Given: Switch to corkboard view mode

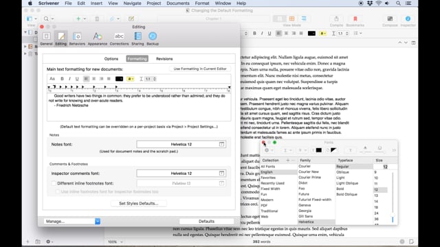Looking at the screenshot, I should click(291, 19).
